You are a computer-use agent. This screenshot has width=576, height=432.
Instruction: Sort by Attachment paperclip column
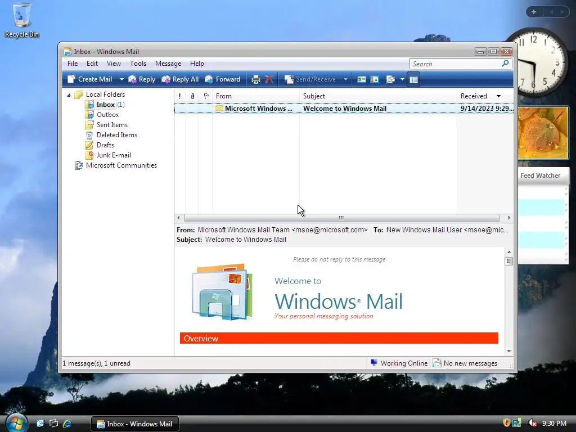192,96
